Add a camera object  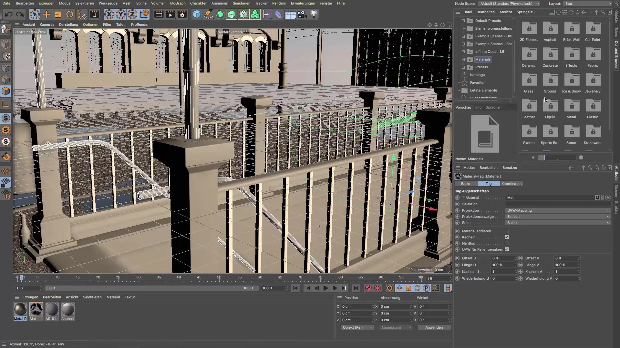(x=302, y=14)
